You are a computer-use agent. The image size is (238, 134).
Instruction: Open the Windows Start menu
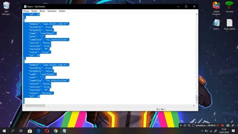[x=4, y=131]
